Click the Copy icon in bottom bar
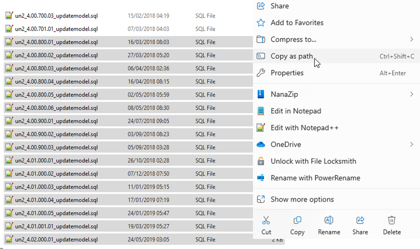The image size is (420, 249). pyautogui.click(x=297, y=220)
